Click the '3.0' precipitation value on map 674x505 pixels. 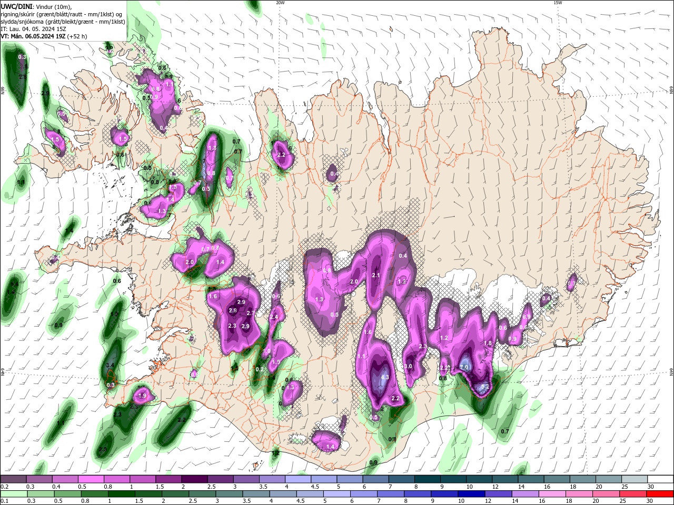(408, 367)
